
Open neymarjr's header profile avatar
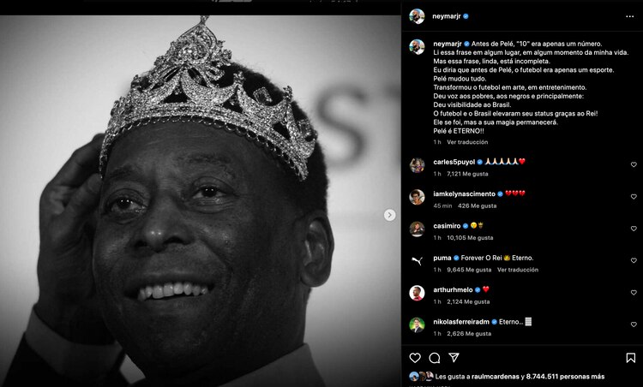pyautogui.click(x=417, y=16)
